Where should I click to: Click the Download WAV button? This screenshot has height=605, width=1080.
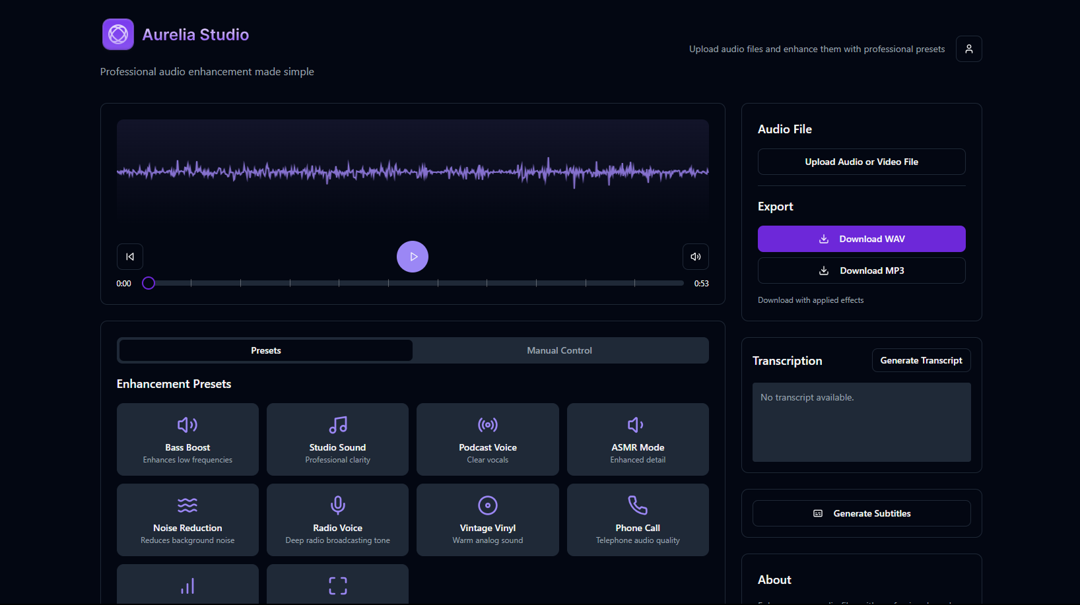(861, 239)
